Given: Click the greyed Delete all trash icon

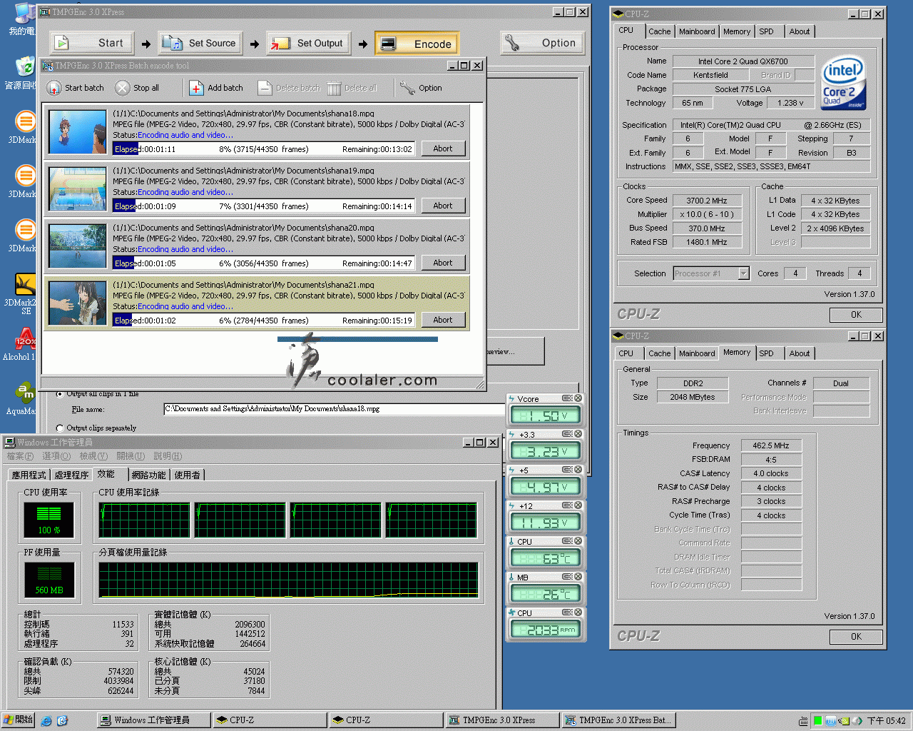Looking at the screenshot, I should point(334,88).
